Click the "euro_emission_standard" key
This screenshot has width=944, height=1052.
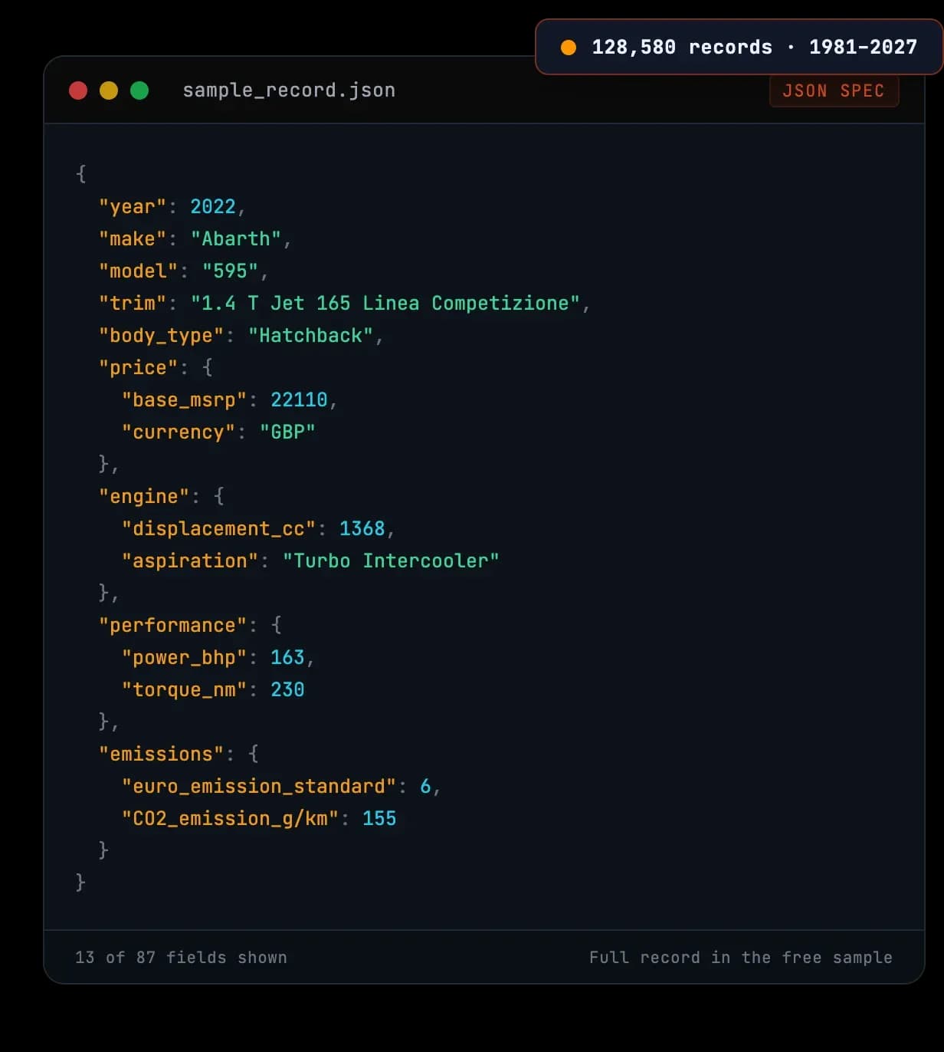(259, 787)
